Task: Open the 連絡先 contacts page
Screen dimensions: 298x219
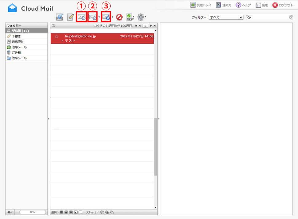Action: point(225,5)
